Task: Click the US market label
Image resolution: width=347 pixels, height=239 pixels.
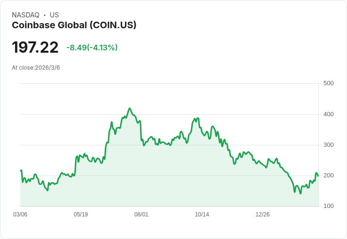Action: pyautogui.click(x=54, y=15)
